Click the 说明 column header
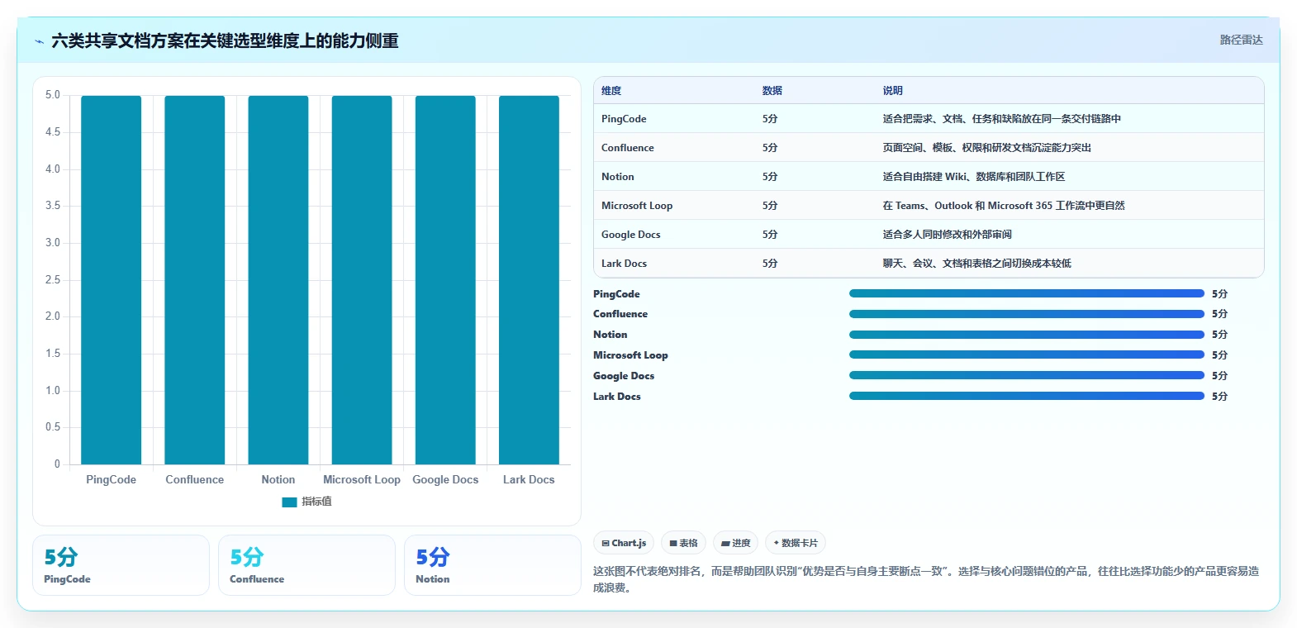1297x628 pixels. pos(893,91)
